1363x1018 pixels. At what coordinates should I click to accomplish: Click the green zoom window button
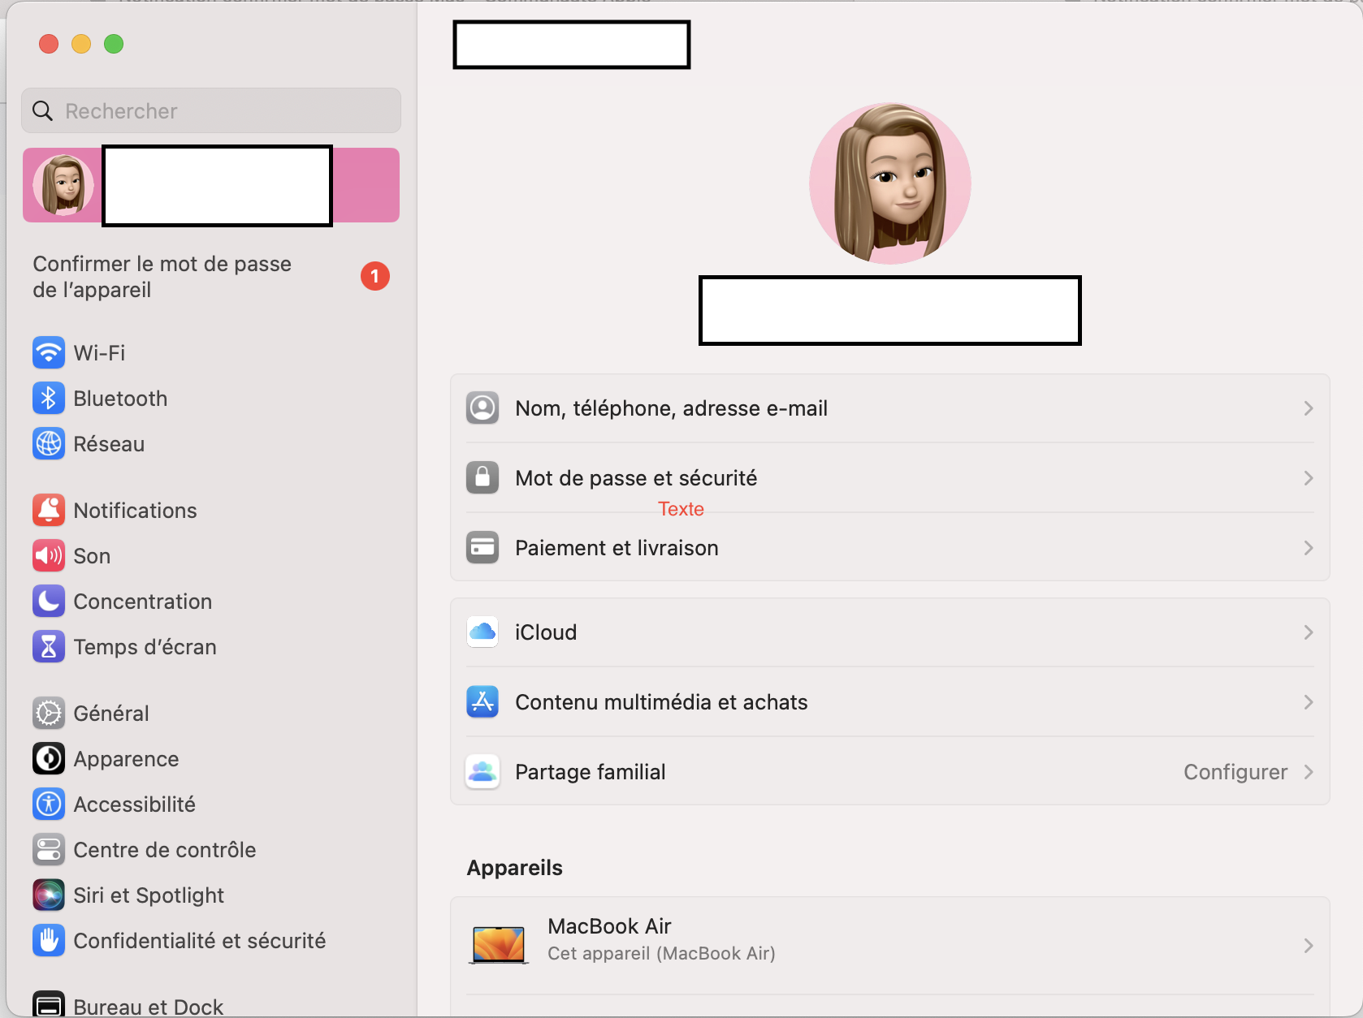click(114, 44)
